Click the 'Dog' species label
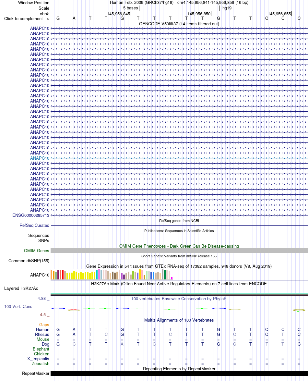Image resolution: width=308 pixels, height=381 pixels. [x=45, y=344]
